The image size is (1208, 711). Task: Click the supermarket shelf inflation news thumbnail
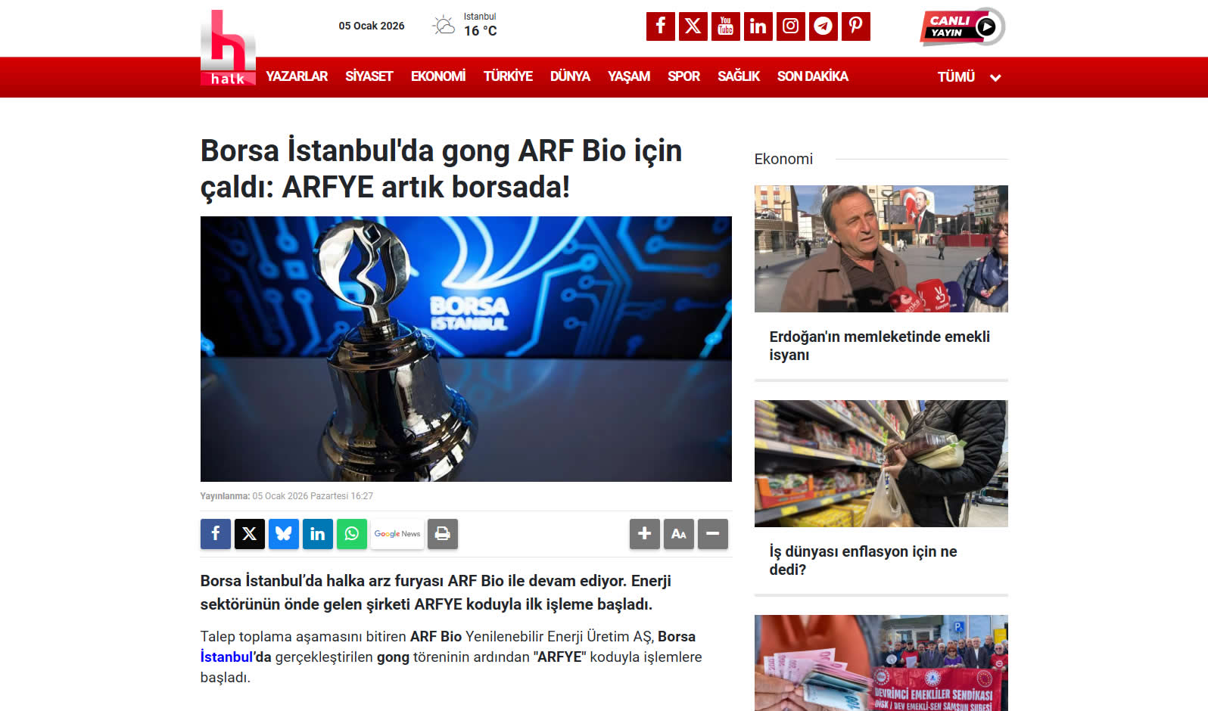pos(881,463)
